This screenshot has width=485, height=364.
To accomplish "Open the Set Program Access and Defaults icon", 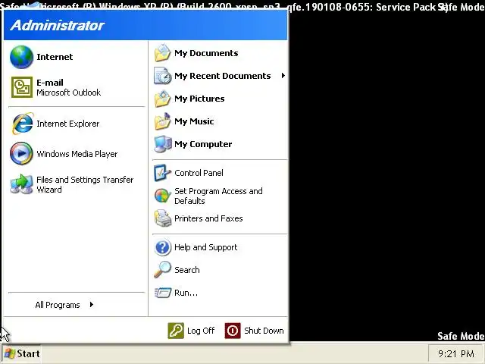I will [x=162, y=196].
